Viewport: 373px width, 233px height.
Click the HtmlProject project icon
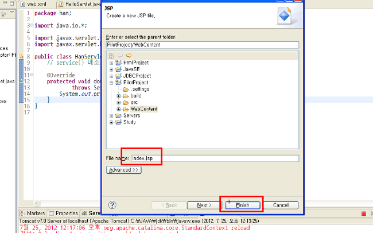pos(118,63)
